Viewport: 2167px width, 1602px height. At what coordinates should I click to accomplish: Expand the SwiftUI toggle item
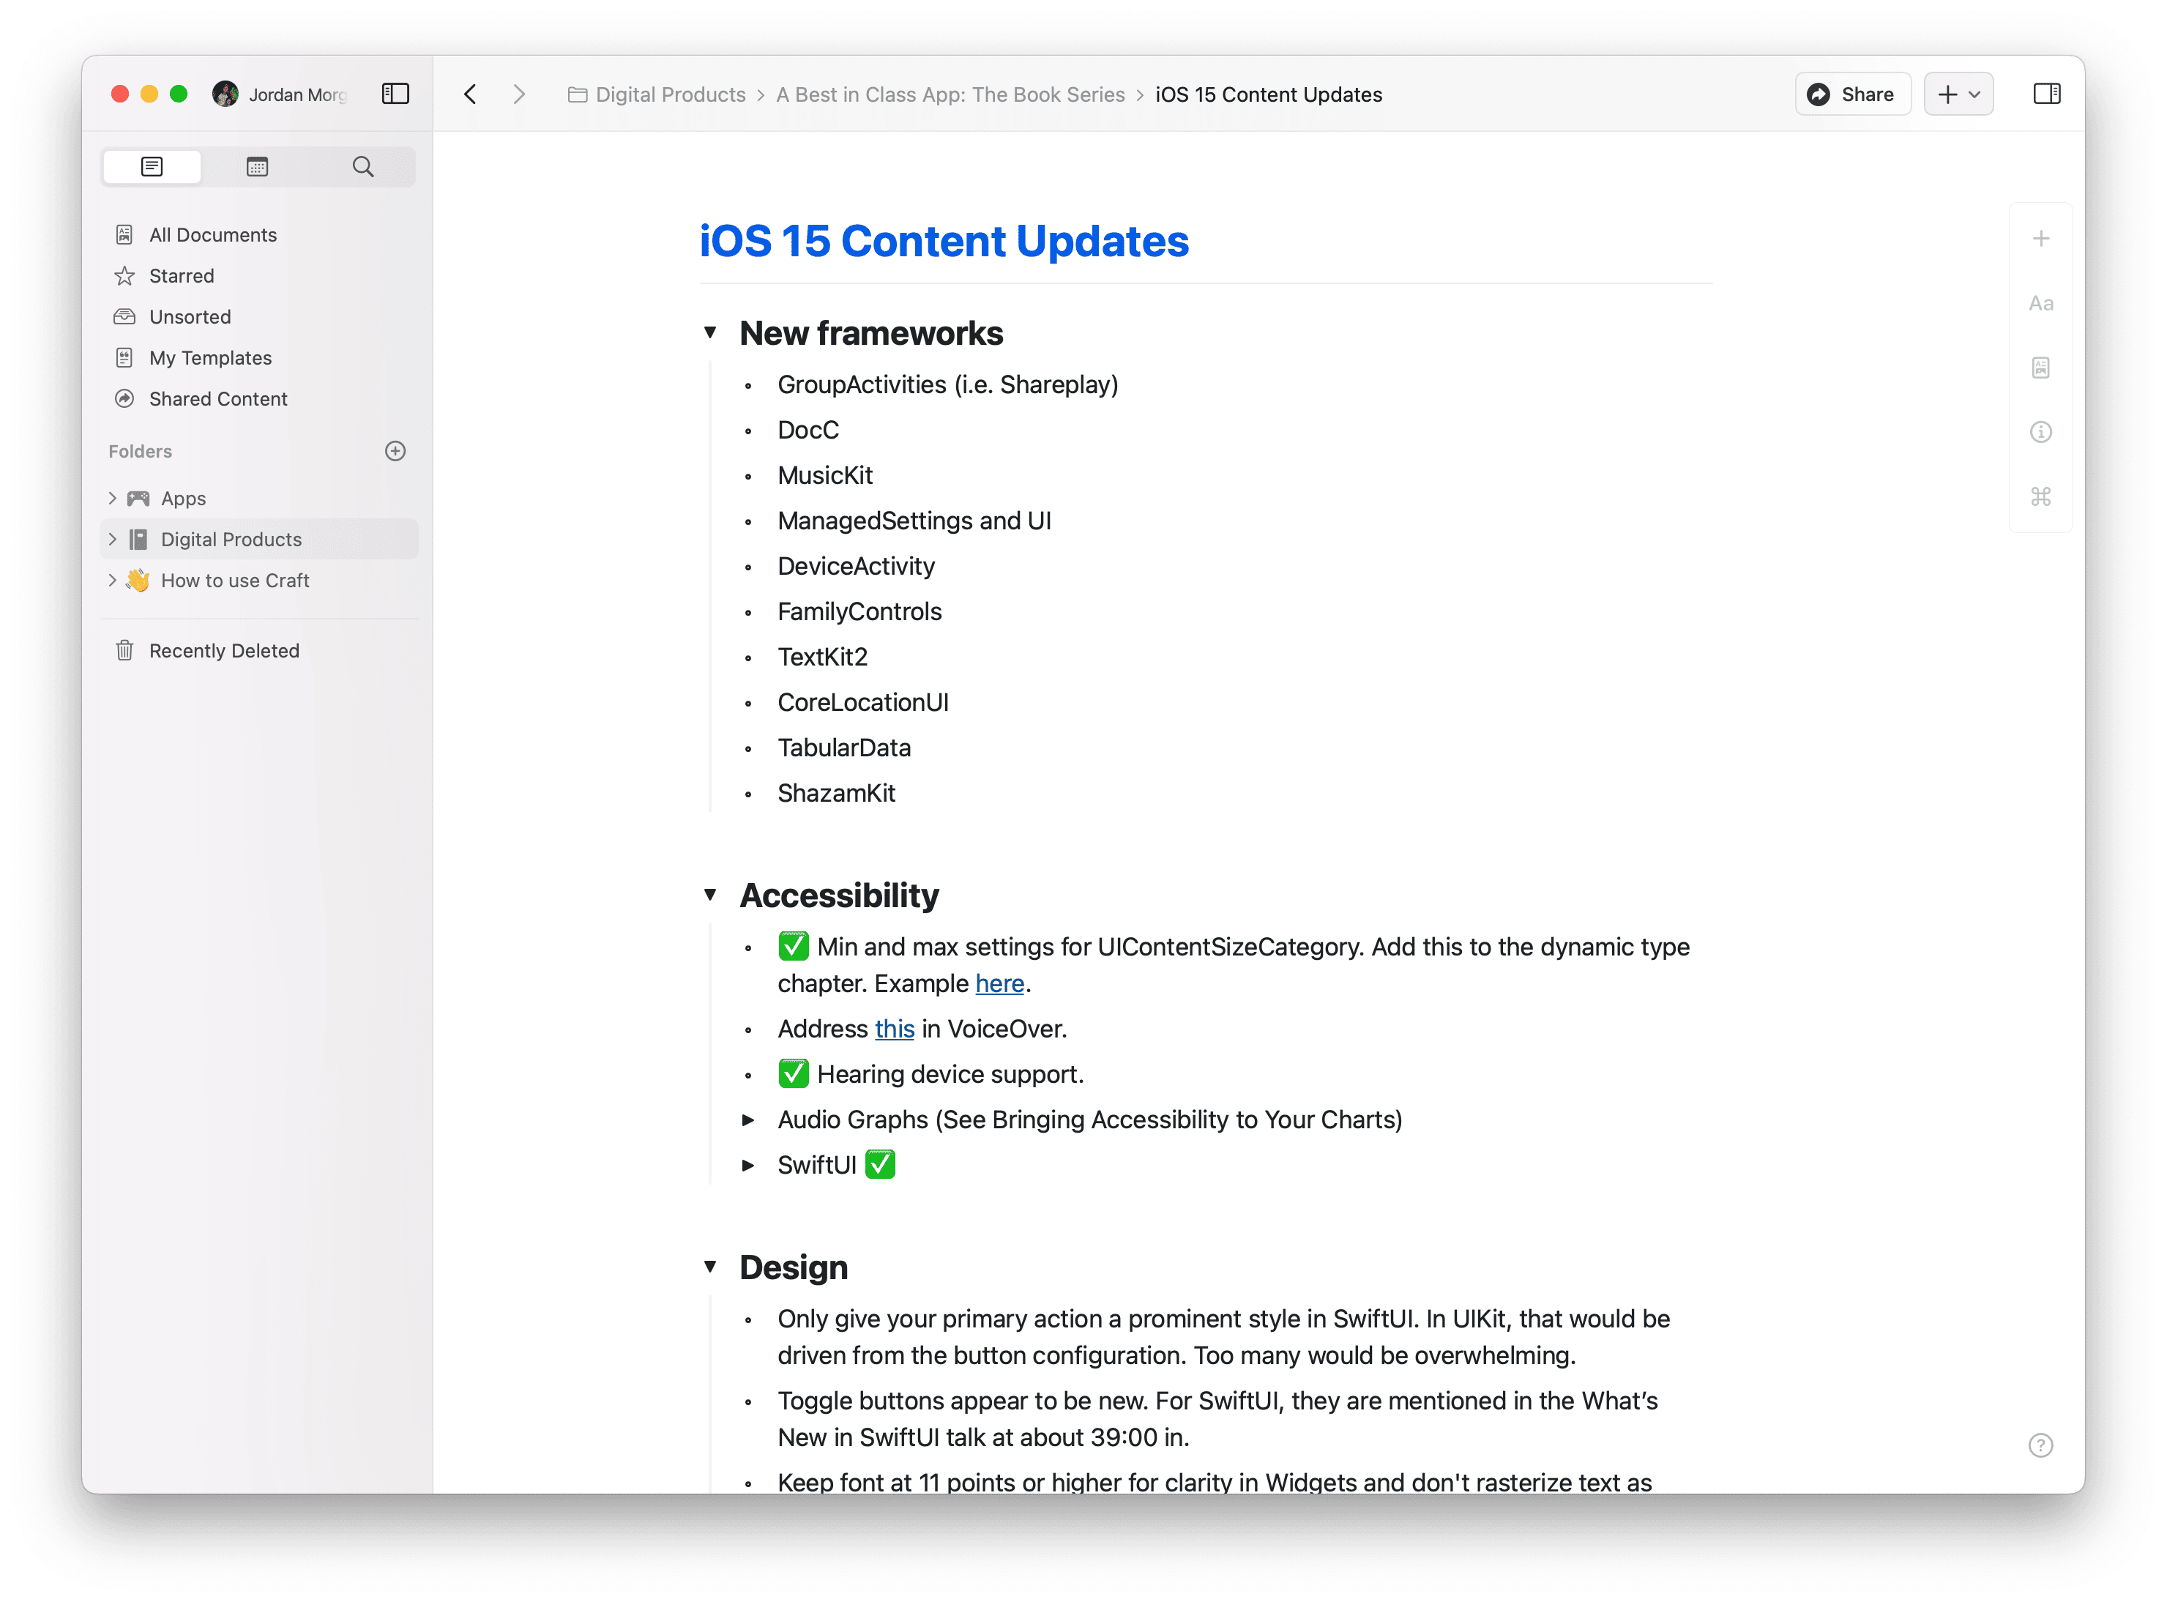coord(747,1166)
